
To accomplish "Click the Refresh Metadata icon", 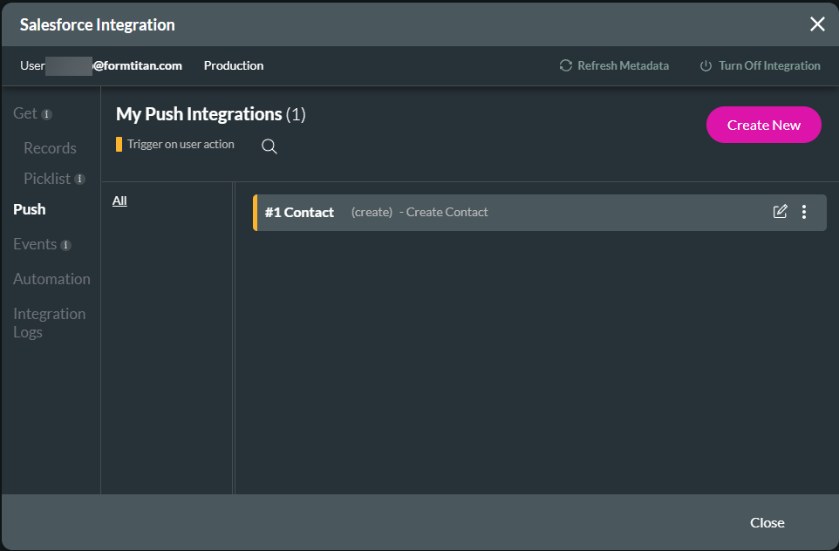I will coord(566,65).
